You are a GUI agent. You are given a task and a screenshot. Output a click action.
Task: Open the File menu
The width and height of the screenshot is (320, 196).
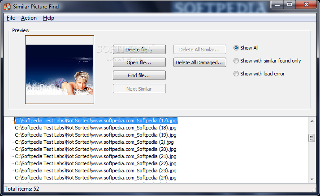coord(11,18)
